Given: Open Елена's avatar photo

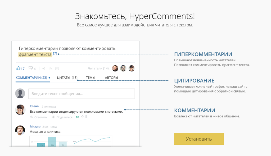Looking at the screenshot, I should tap(20, 109).
